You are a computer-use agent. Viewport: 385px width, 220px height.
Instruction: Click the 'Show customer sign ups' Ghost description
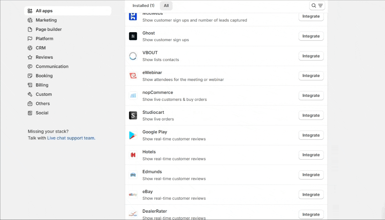[x=166, y=40]
